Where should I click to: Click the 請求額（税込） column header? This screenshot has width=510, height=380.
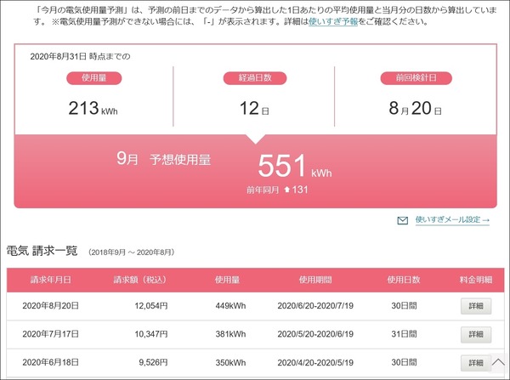click(x=140, y=280)
